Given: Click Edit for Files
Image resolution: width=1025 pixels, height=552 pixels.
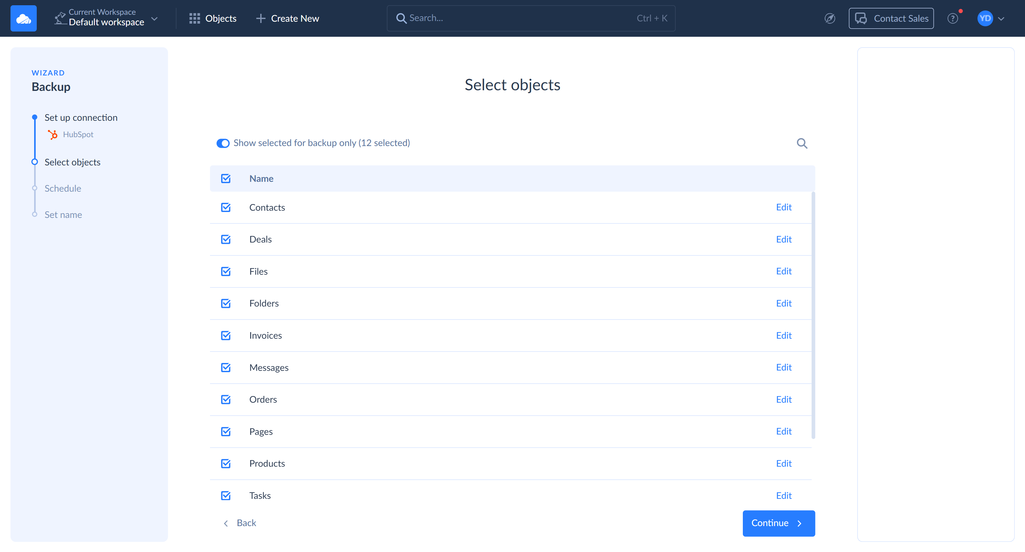Looking at the screenshot, I should [x=784, y=271].
